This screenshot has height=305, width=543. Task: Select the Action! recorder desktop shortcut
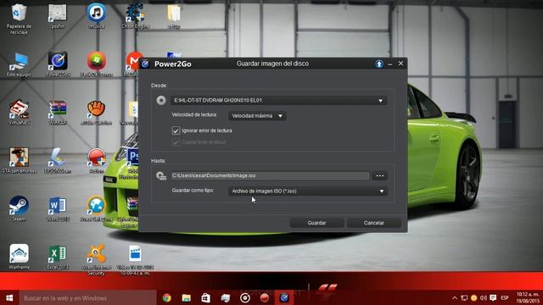click(96, 161)
